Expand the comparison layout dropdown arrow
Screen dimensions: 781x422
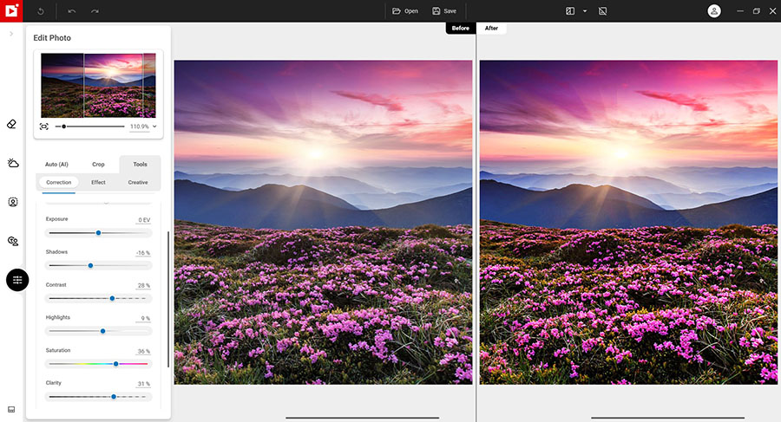pos(585,11)
